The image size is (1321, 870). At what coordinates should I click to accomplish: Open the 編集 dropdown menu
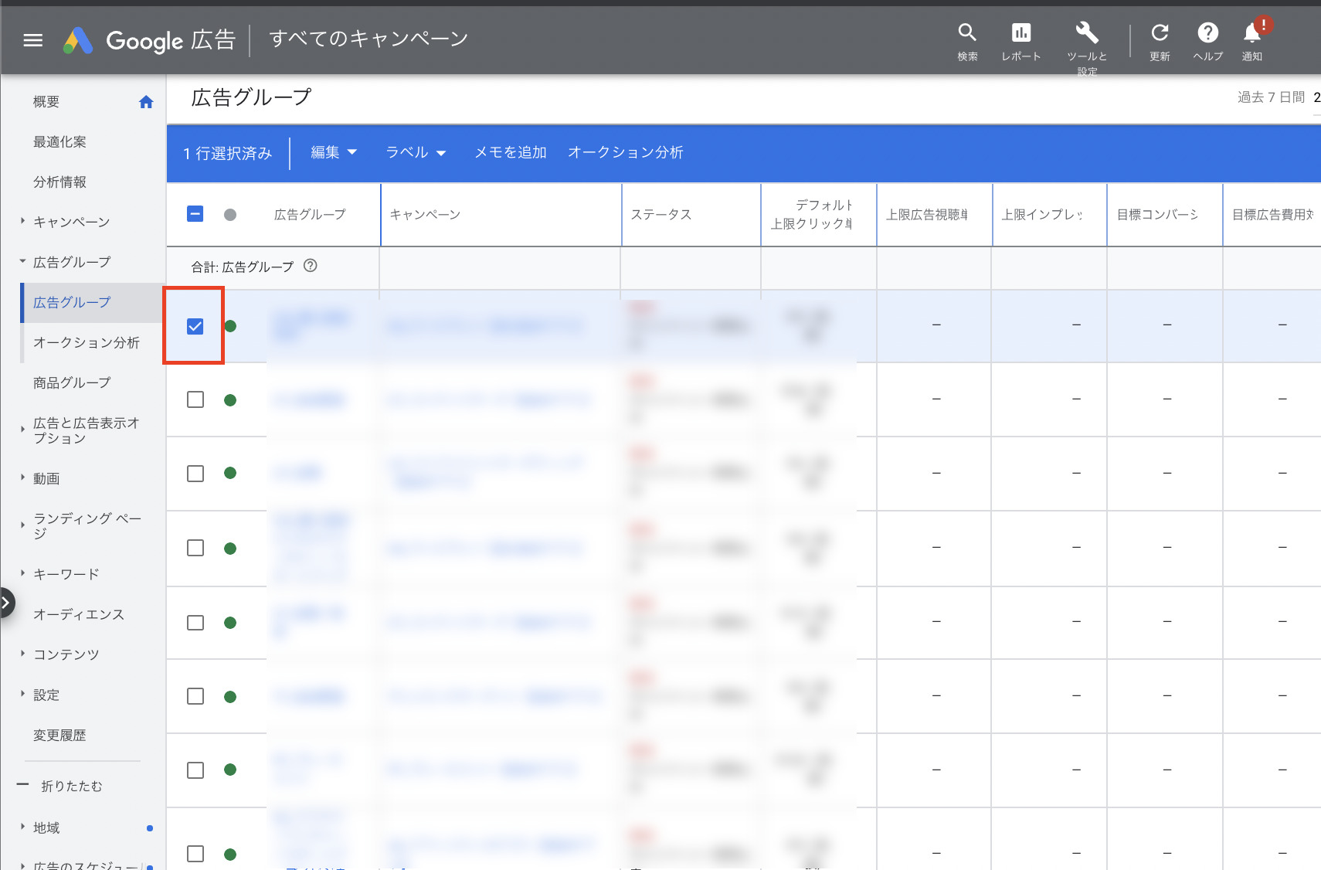coord(333,152)
